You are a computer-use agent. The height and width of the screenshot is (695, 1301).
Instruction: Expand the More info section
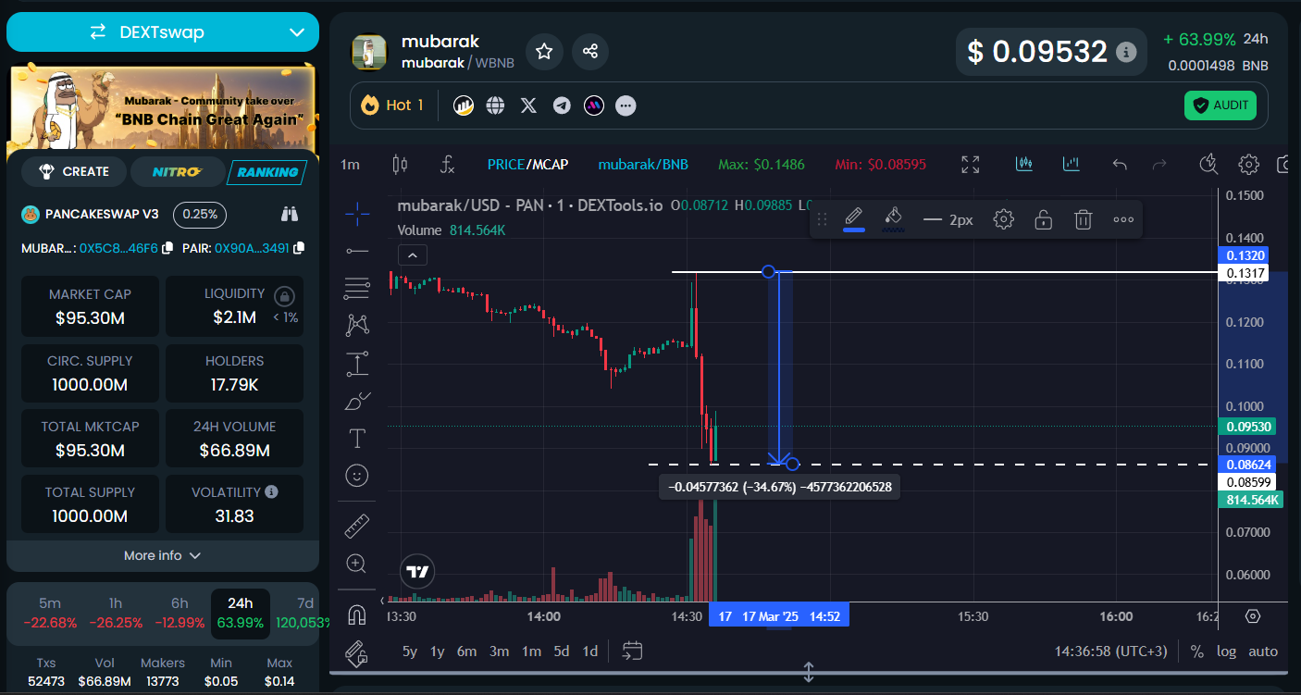(x=163, y=555)
